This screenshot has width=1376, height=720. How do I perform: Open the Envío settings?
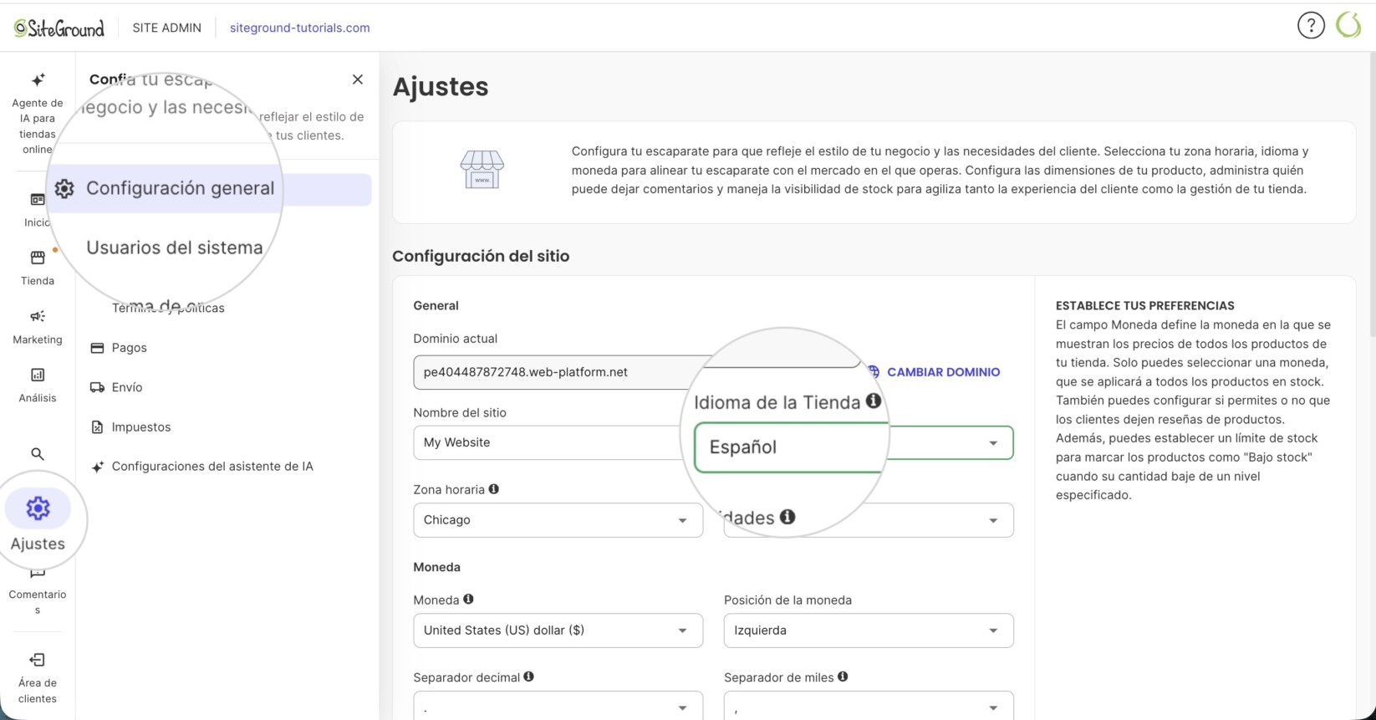point(127,387)
